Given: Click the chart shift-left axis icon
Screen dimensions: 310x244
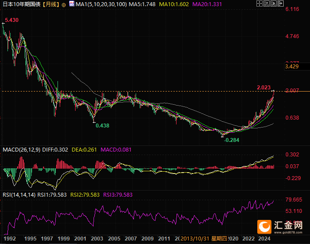Looking at the screenshot, I should click(x=266, y=4).
